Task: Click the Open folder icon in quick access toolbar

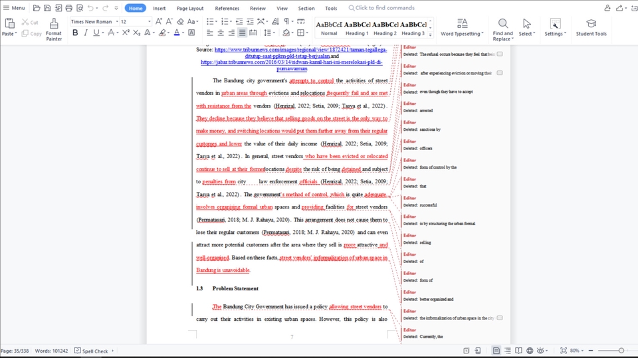Action: click(x=36, y=8)
